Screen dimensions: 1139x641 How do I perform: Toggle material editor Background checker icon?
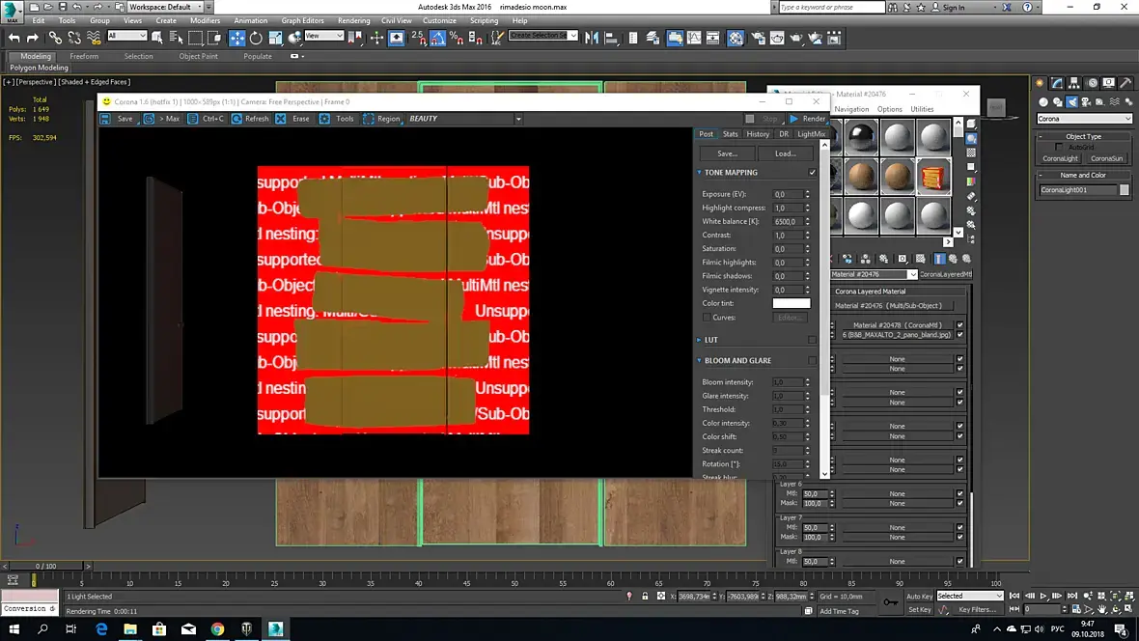[x=971, y=153]
